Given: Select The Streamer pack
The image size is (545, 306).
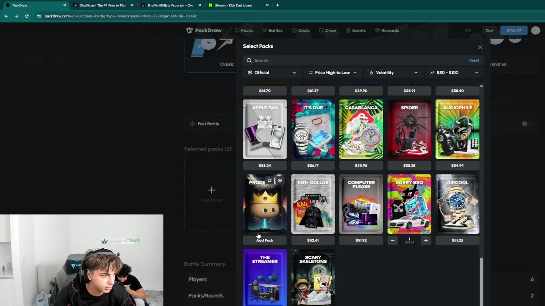Looking at the screenshot, I should click(x=265, y=278).
